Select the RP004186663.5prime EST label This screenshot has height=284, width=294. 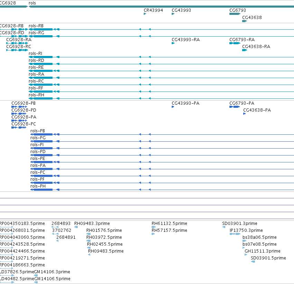point(22,265)
